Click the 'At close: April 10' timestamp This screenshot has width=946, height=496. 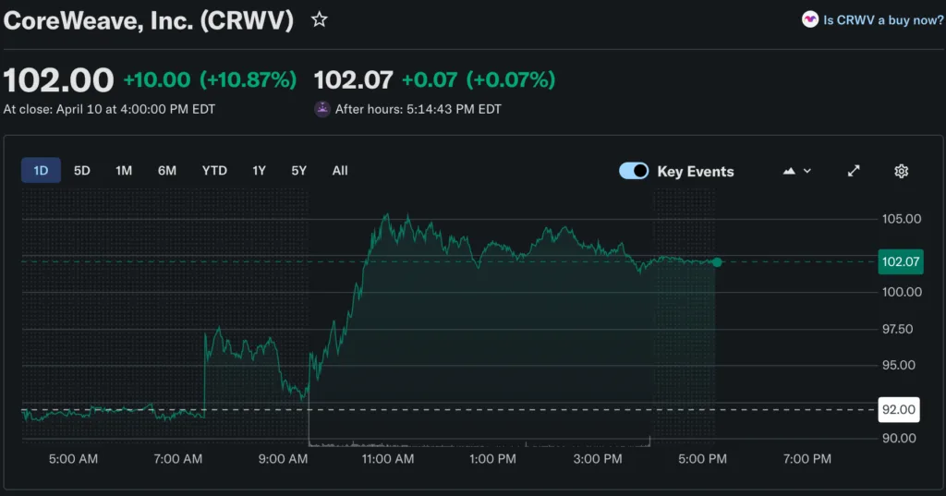(x=109, y=109)
